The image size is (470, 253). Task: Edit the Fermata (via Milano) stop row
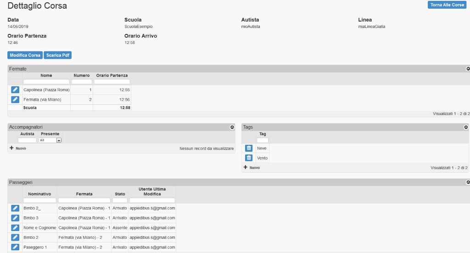click(x=15, y=99)
